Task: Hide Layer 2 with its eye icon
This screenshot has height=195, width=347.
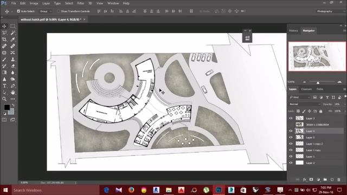Action: pyautogui.click(x=291, y=162)
